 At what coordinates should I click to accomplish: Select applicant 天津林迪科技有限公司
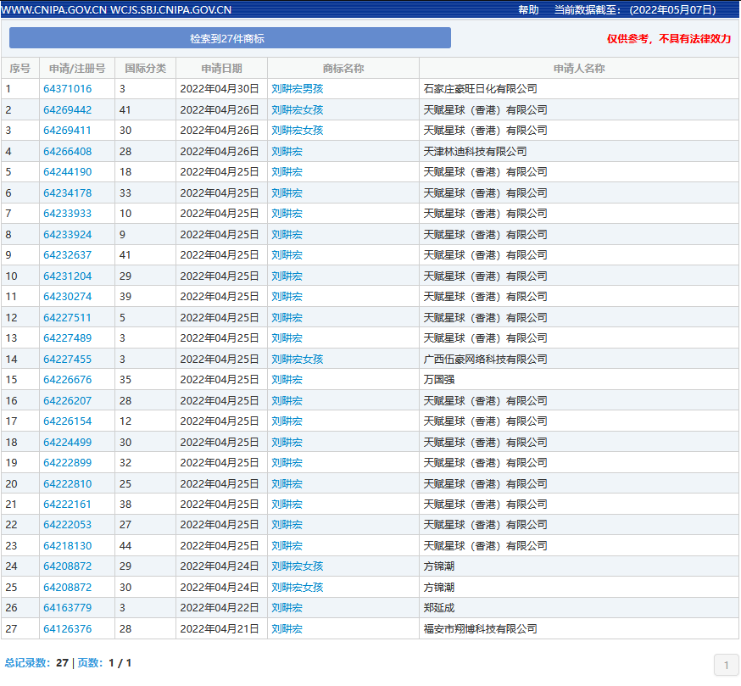tap(475, 152)
